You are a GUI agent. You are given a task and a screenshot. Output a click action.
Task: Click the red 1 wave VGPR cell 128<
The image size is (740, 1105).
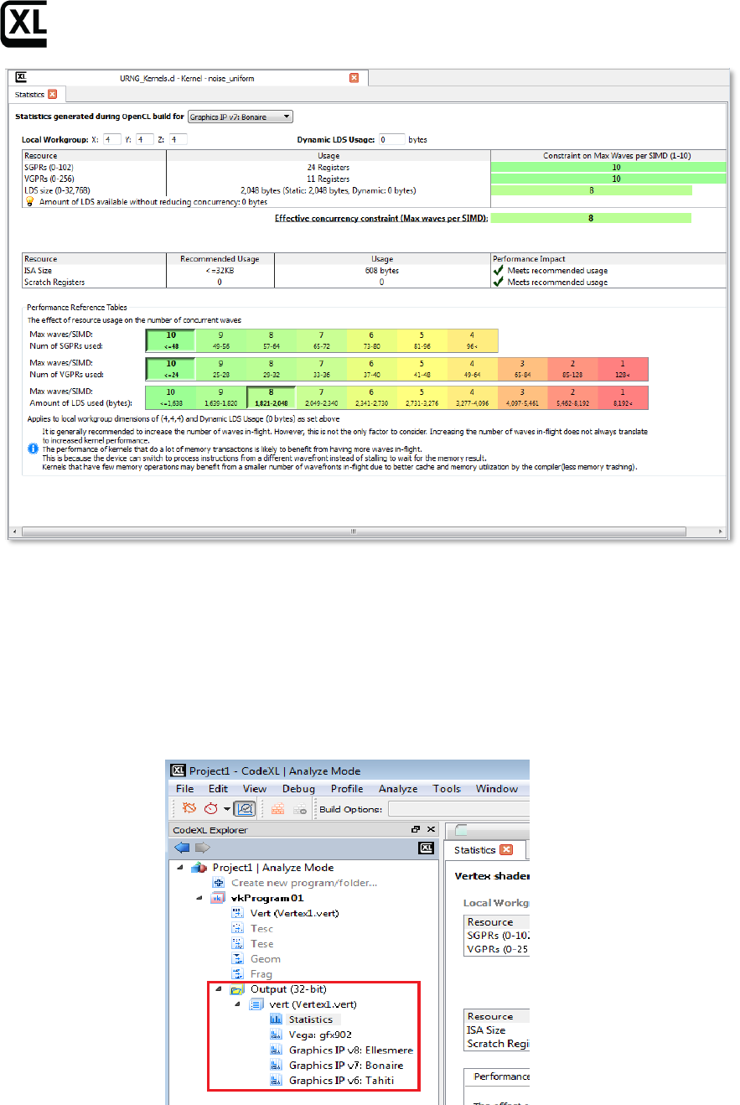click(623, 368)
